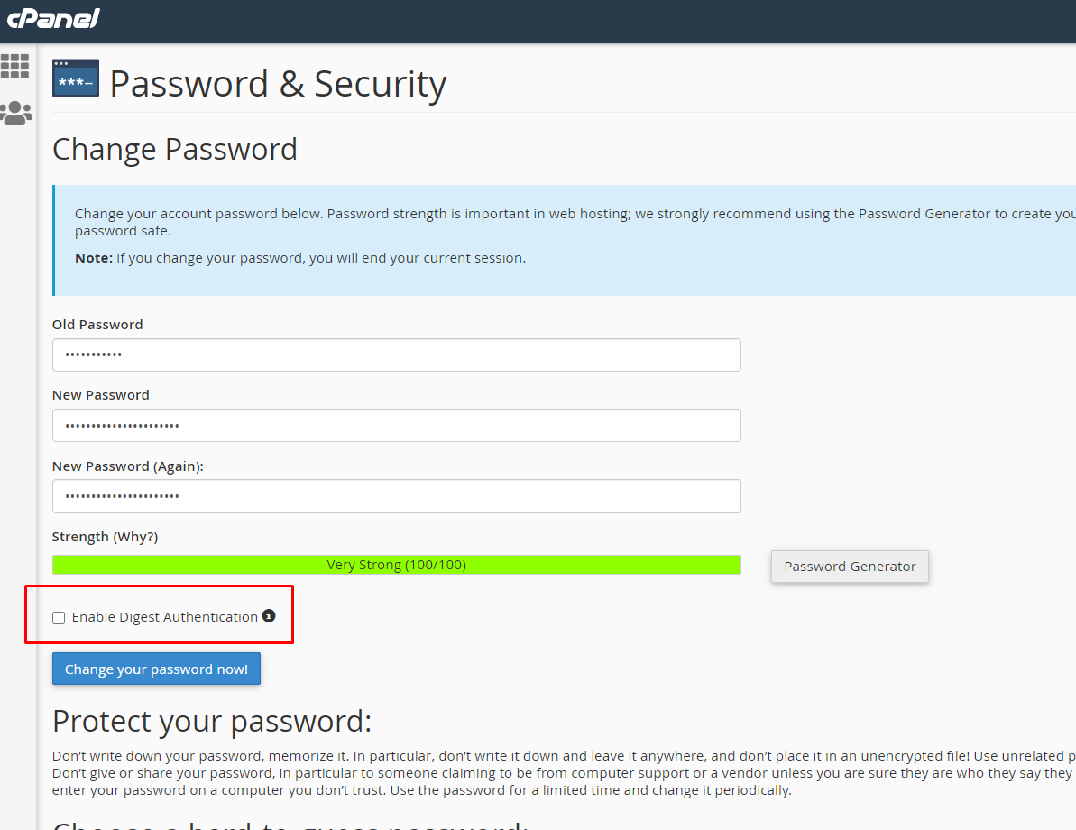Viewport: 1076px width, 830px height.
Task: Click the "Change Password" section heading
Action: coord(175,149)
